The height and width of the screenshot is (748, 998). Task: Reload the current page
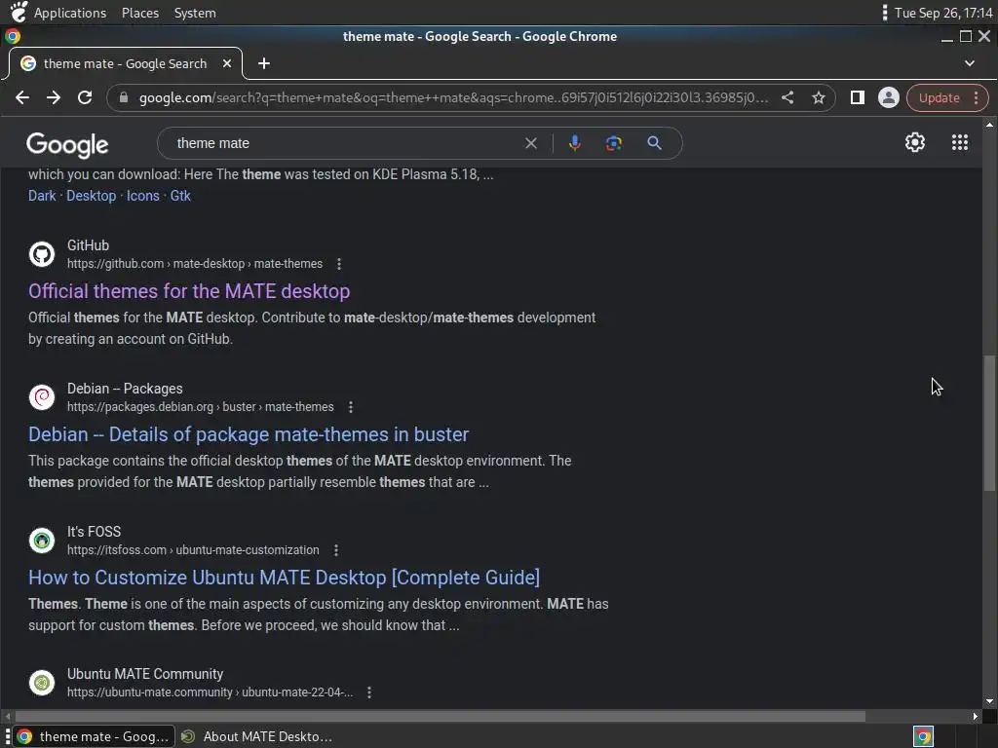coord(85,97)
